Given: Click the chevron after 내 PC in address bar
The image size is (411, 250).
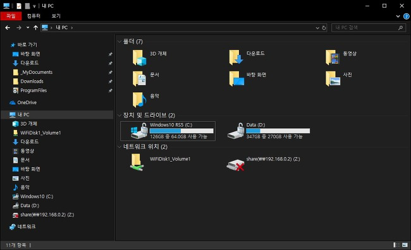Looking at the screenshot, I should pyautogui.click(x=72, y=28).
